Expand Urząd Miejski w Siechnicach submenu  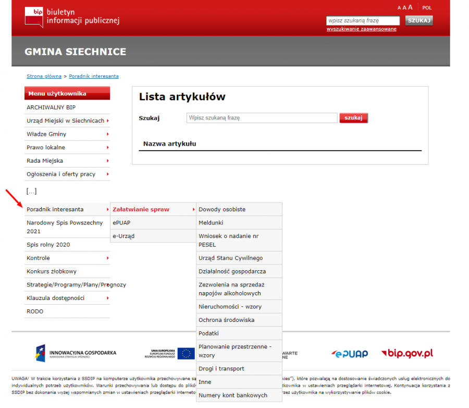pyautogui.click(x=67, y=121)
